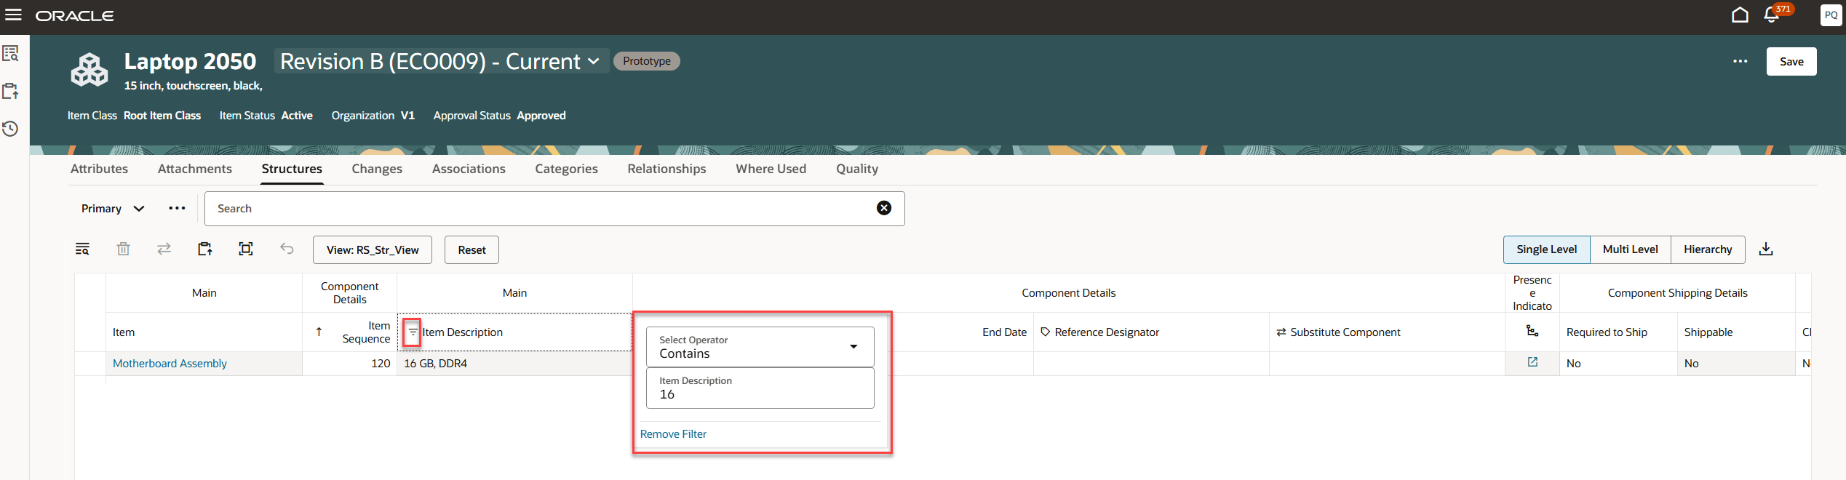Click the delete trash toolbar icon

point(123,249)
